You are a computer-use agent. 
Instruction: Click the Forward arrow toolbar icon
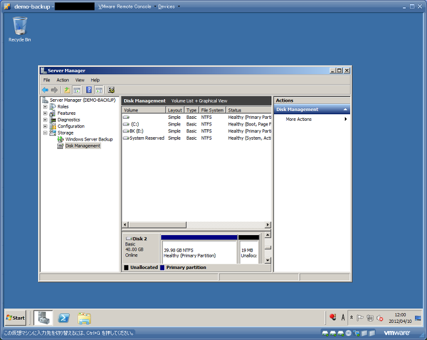(x=54, y=90)
